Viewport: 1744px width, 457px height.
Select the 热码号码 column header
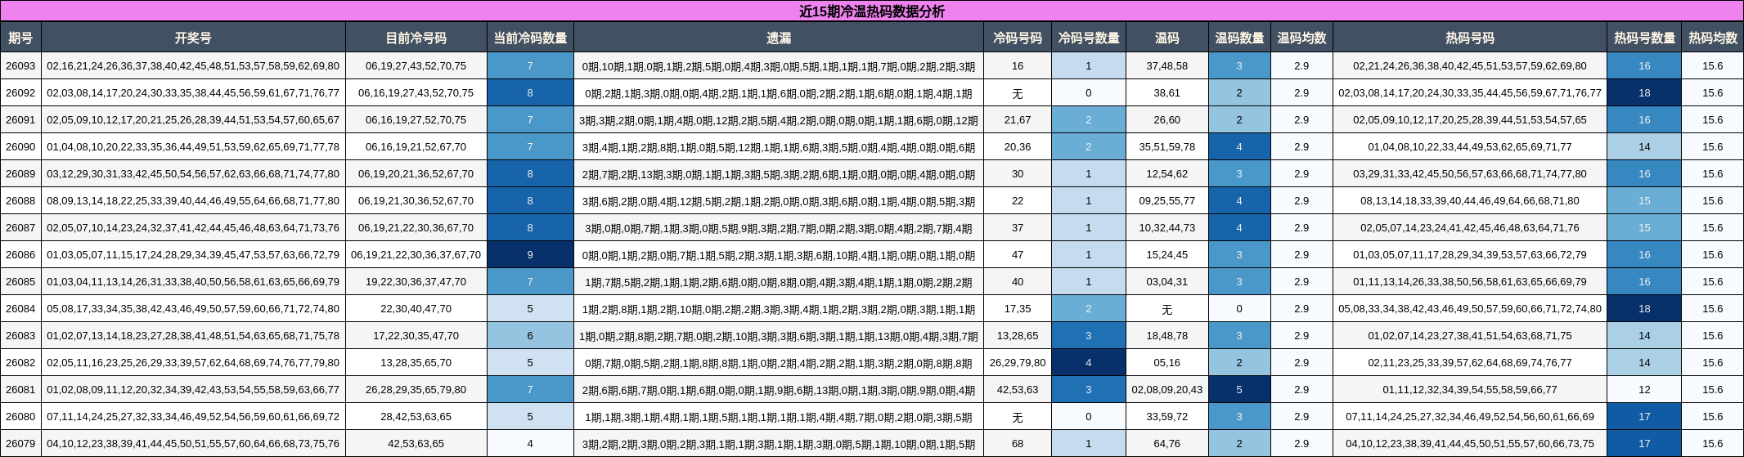[x=1470, y=38]
